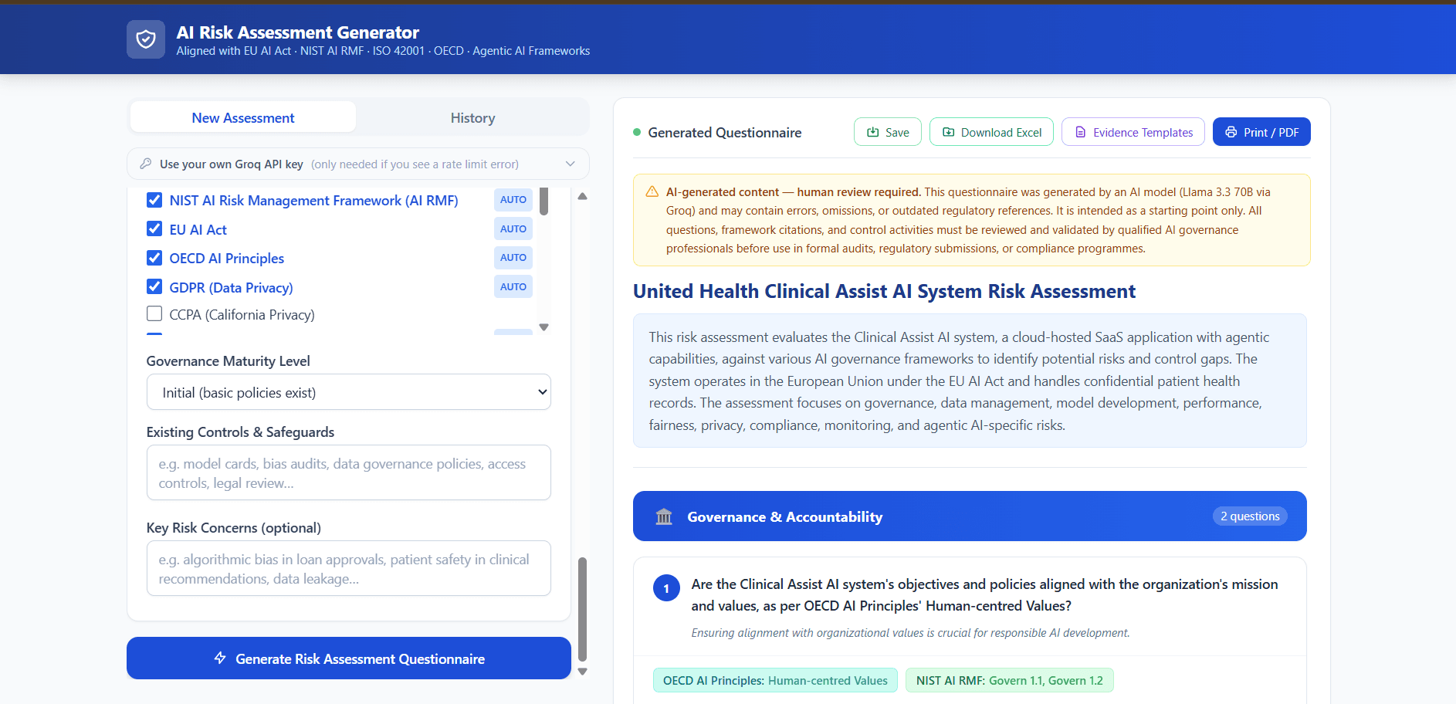The width and height of the screenshot is (1456, 704).
Task: Click the United Health Clinical Assist title
Action: (x=884, y=291)
